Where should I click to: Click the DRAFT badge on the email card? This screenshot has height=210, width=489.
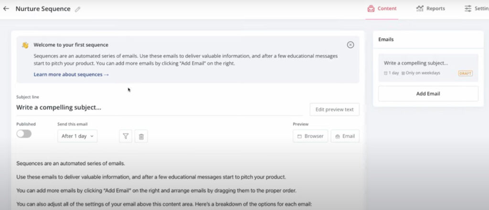(465, 73)
